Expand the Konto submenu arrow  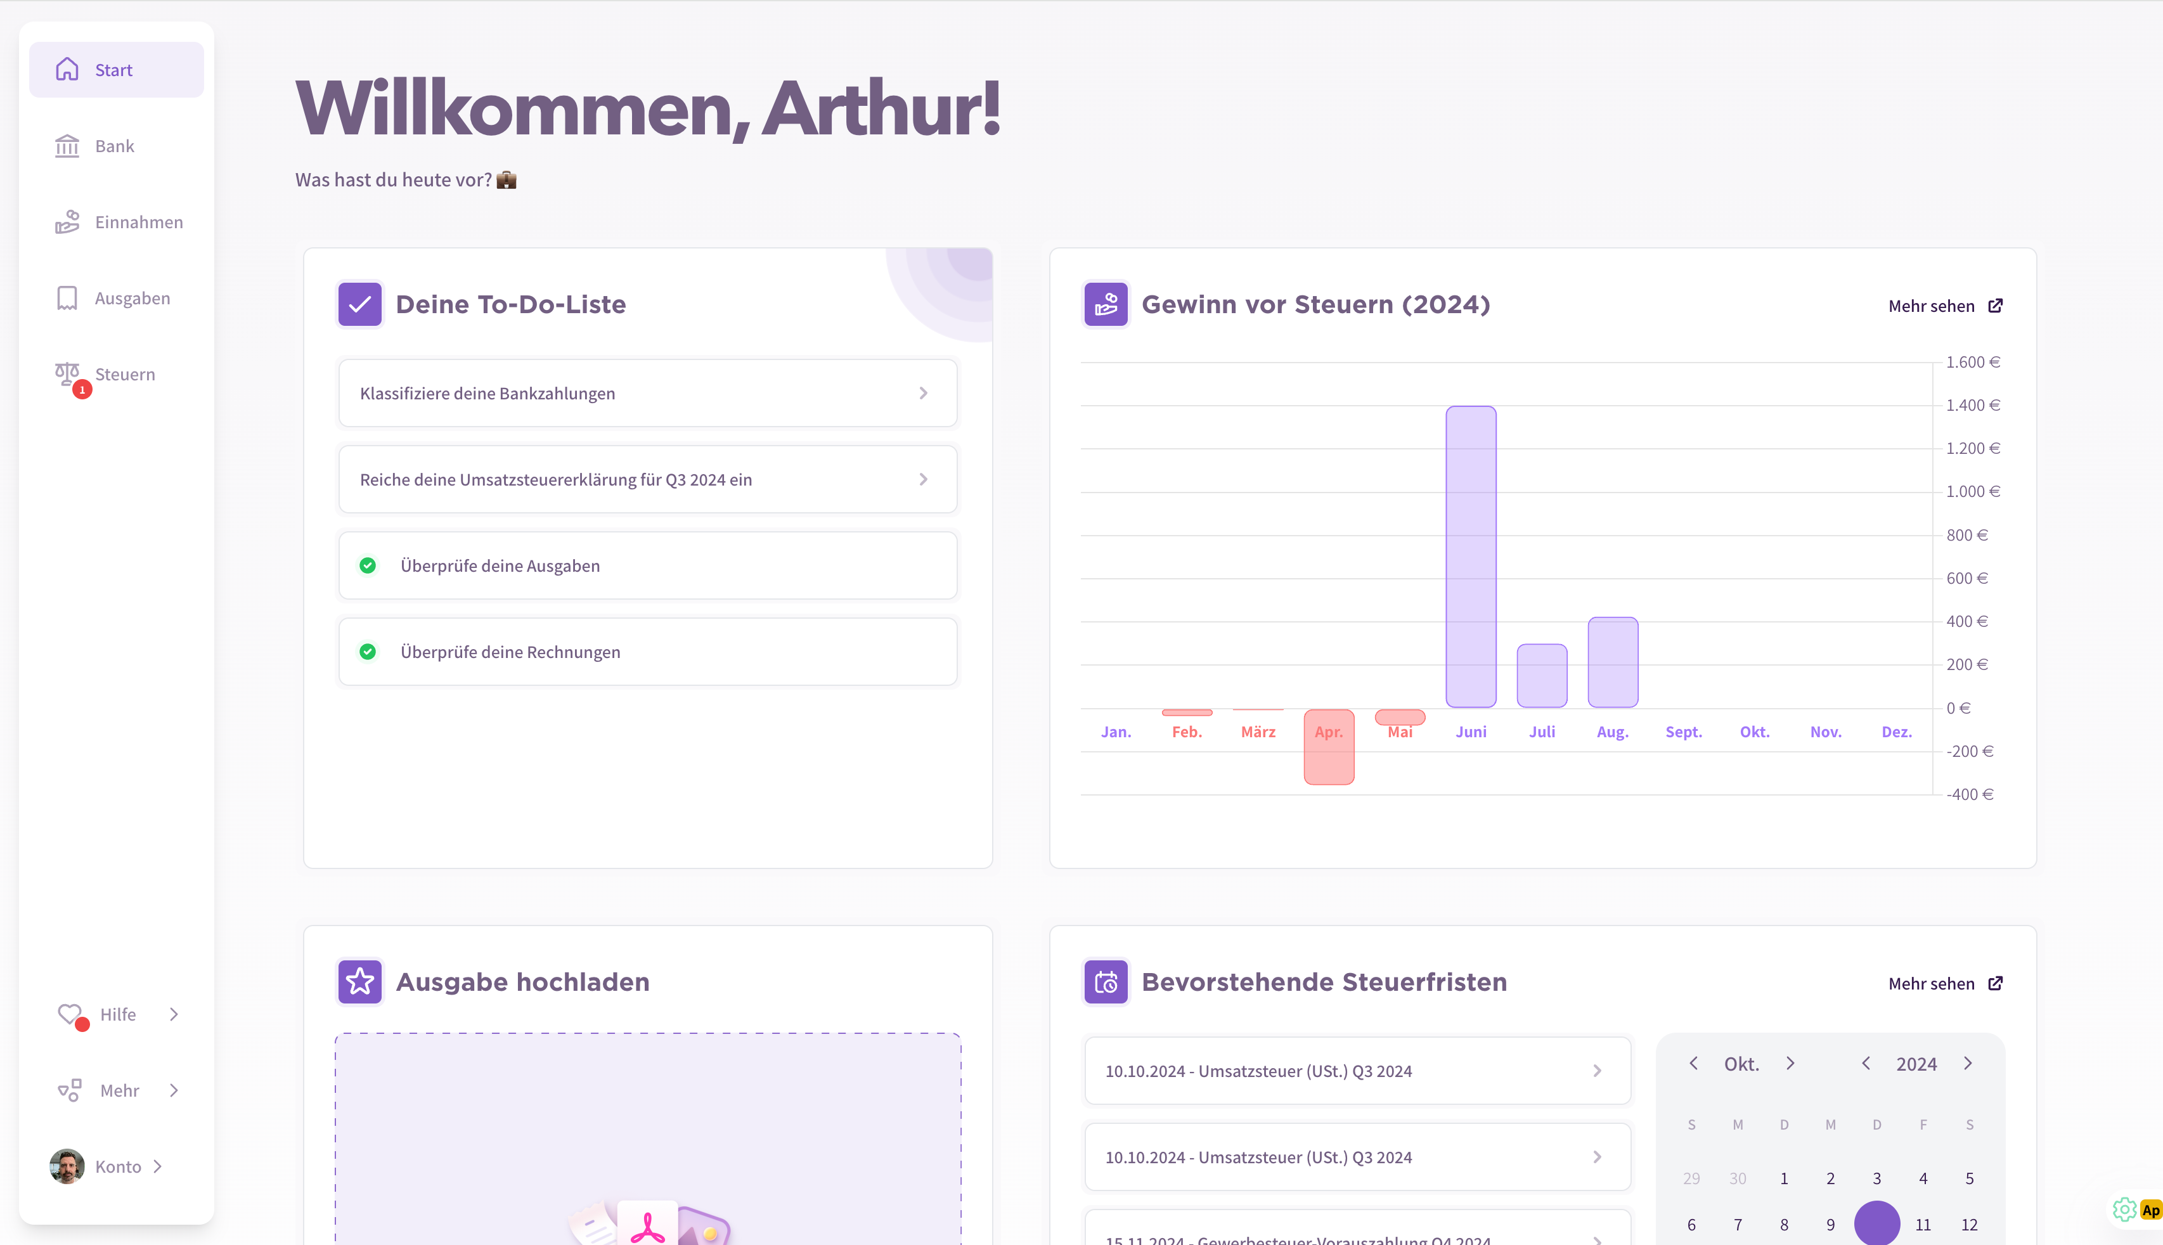coord(157,1166)
